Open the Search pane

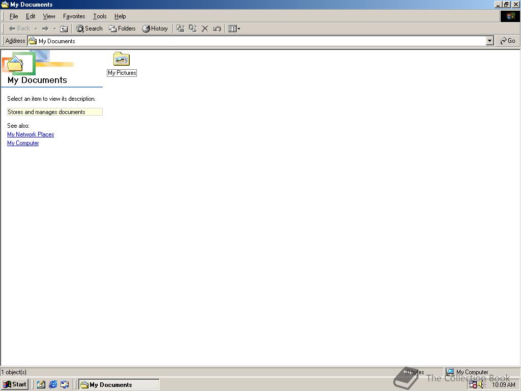click(89, 29)
